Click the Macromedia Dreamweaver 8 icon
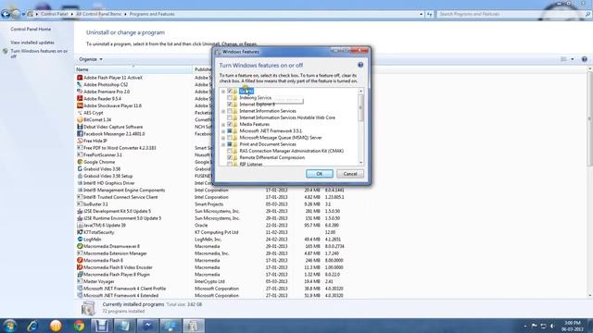This screenshot has width=593, height=333. pyautogui.click(x=80, y=246)
